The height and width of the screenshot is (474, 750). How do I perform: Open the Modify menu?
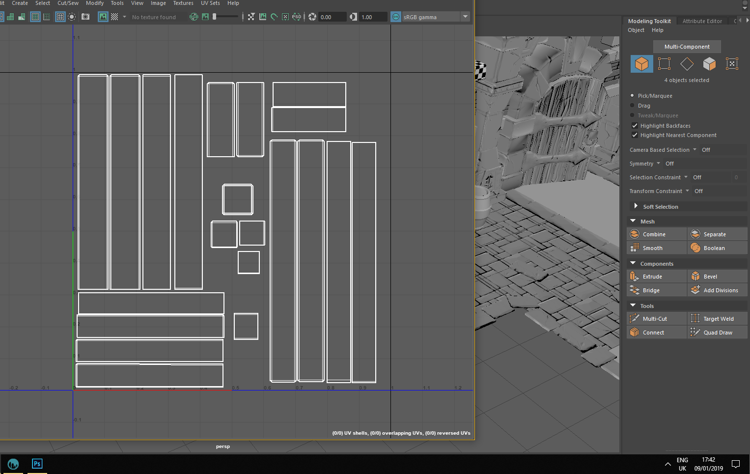click(95, 3)
